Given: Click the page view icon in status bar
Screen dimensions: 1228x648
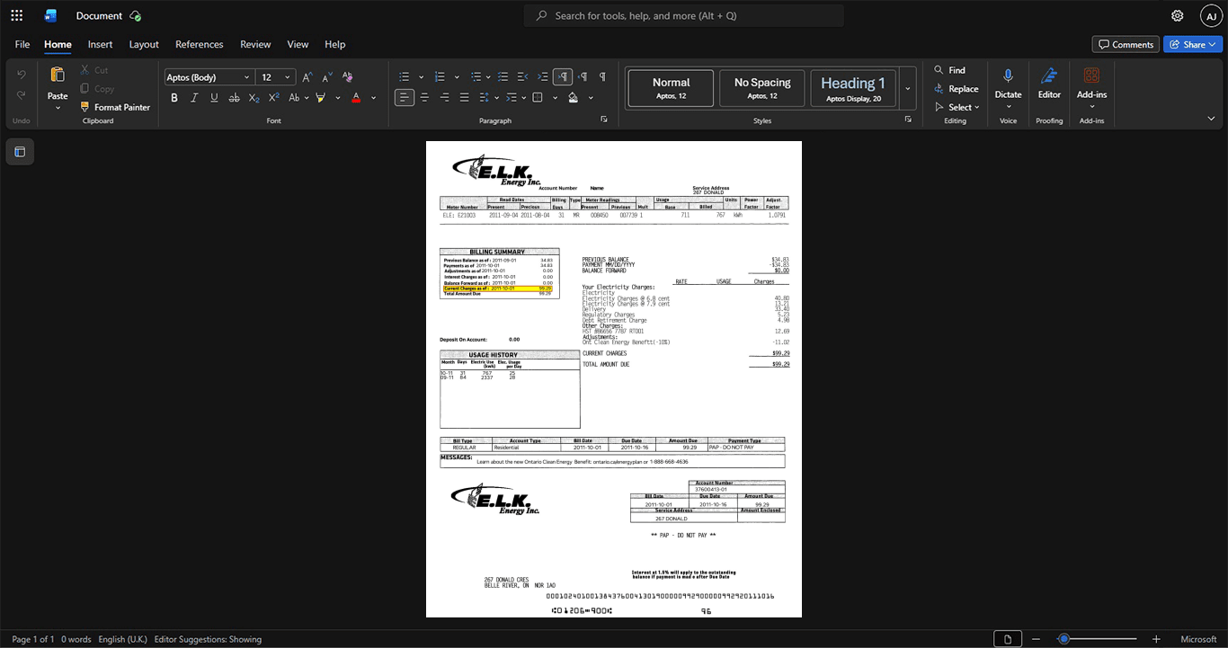Looking at the screenshot, I should (x=1008, y=639).
